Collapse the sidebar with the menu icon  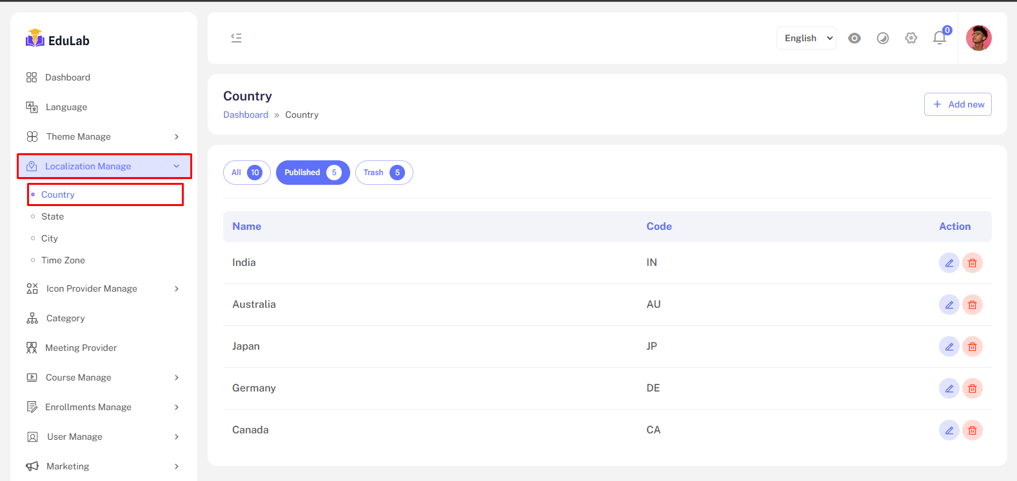(236, 38)
